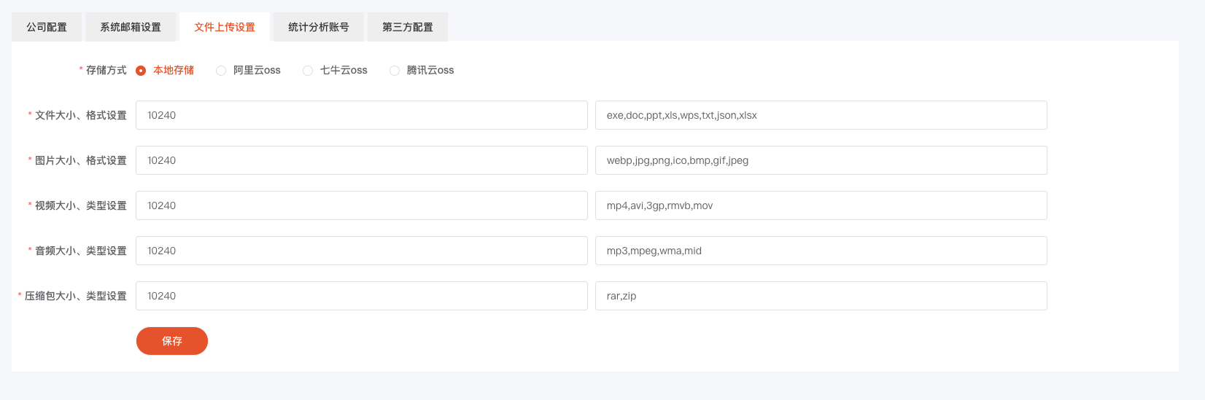
Task: Edit audio types field with mp3,mpeg,wma
Action: [821, 251]
